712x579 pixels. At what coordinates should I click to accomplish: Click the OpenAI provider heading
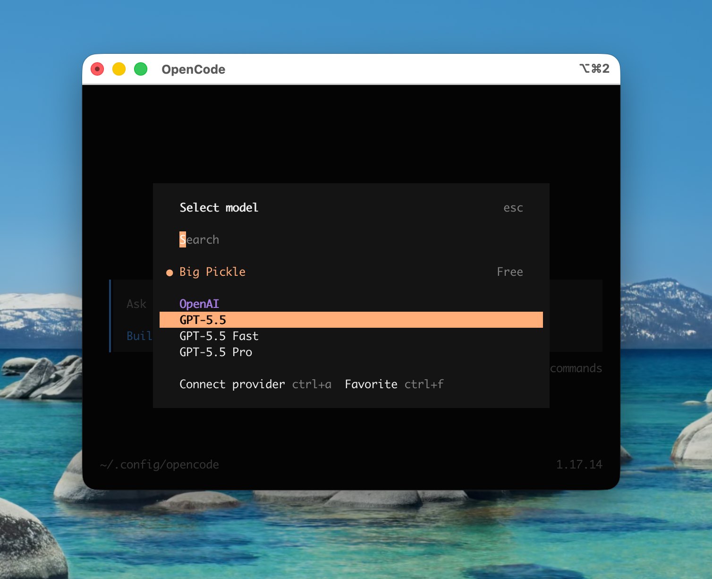(199, 304)
